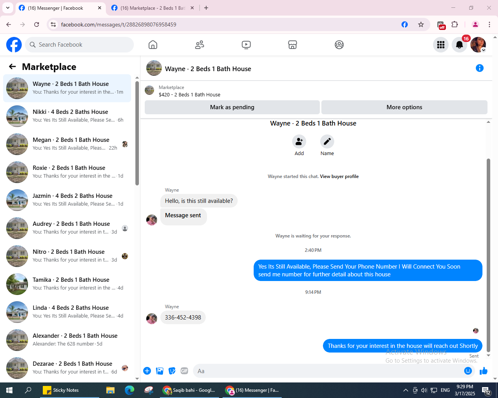Open Jazmin 4 Beds 2 Baths House chat
Screen dimensions: 498x398
coord(67,200)
